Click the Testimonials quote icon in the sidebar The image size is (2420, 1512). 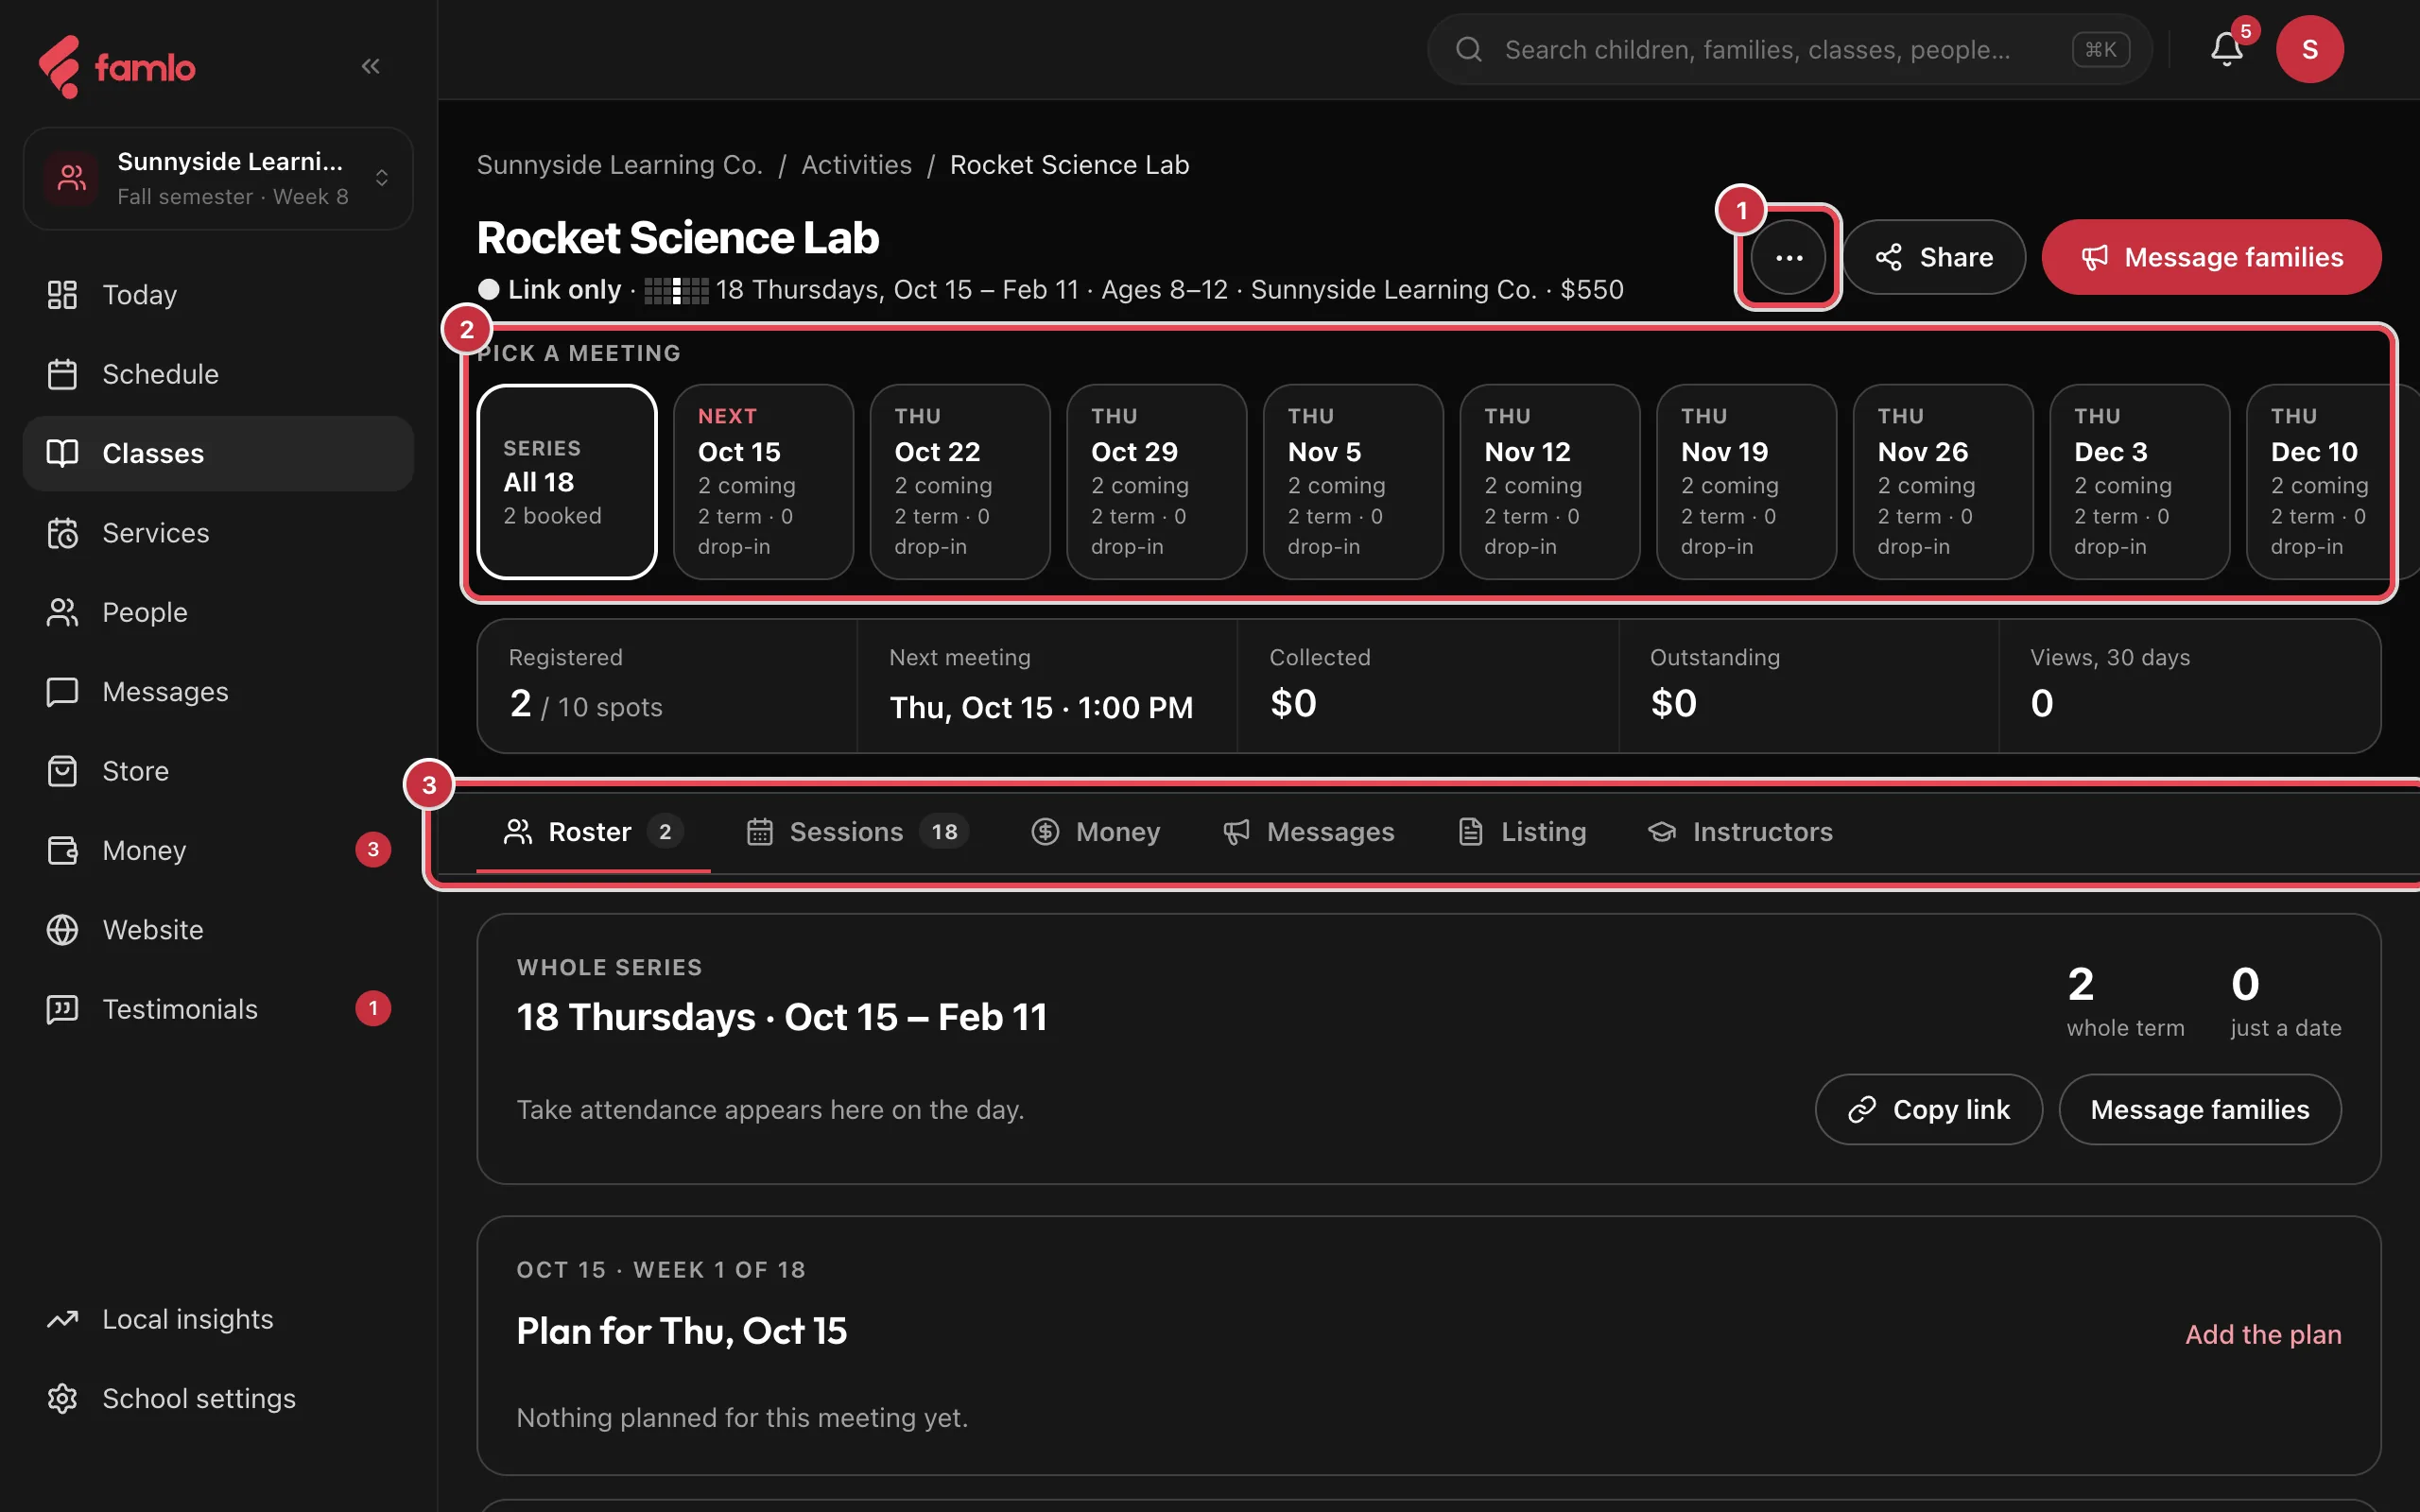pos(62,1009)
